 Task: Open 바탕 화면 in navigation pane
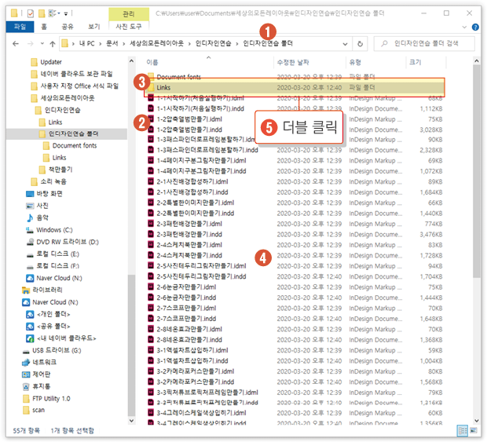49,194
